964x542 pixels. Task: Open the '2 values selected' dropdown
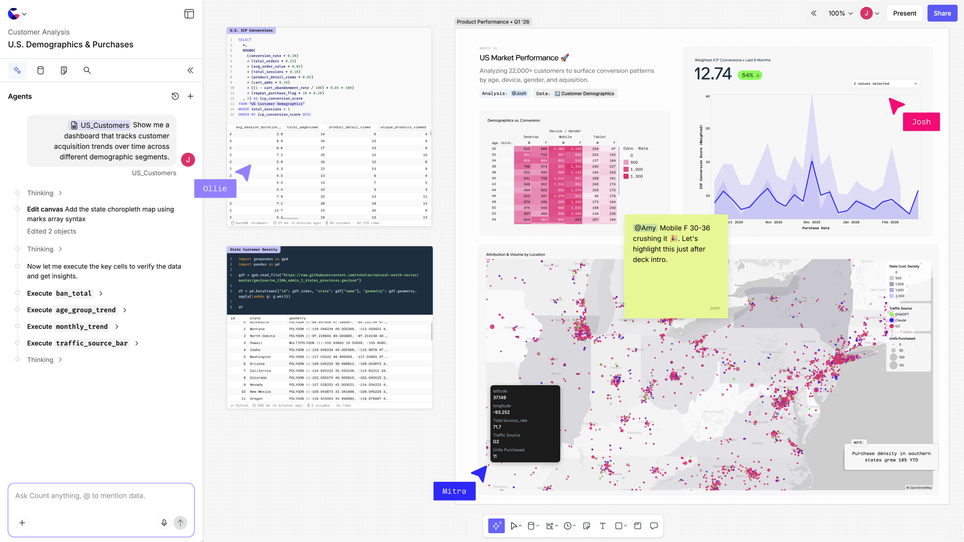(885, 83)
